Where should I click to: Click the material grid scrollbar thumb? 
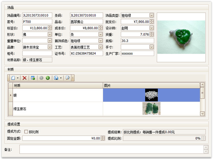coord(202,93)
